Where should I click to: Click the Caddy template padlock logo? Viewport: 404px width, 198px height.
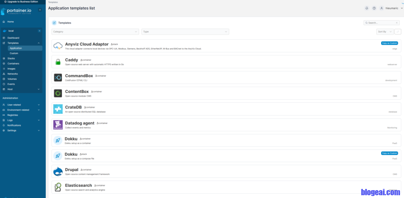[x=58, y=62]
